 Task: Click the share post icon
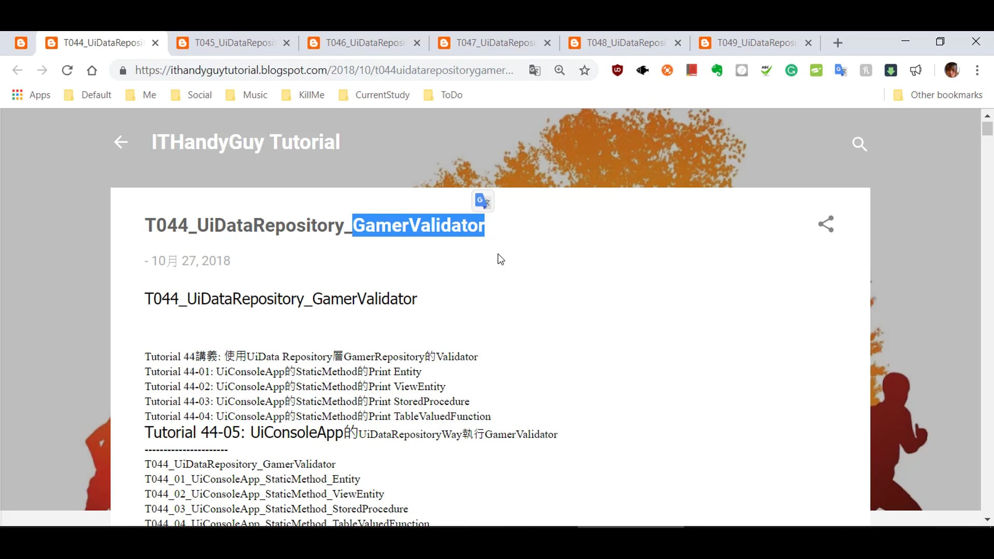(826, 224)
